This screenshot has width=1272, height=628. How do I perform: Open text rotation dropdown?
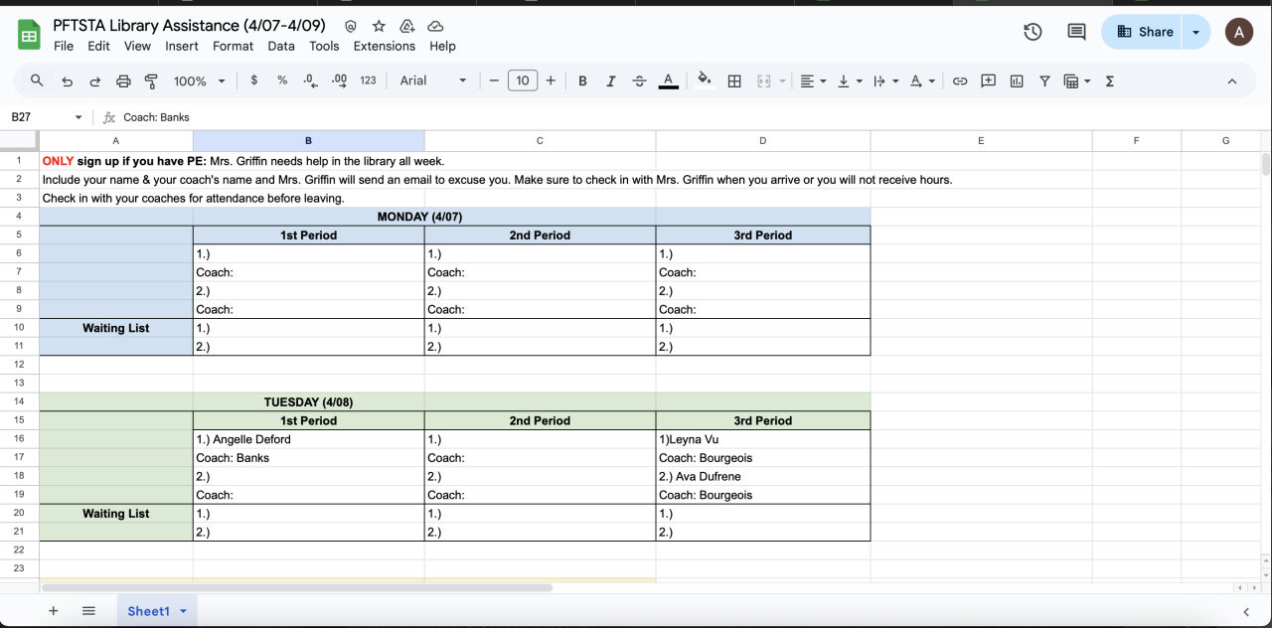[x=921, y=80]
